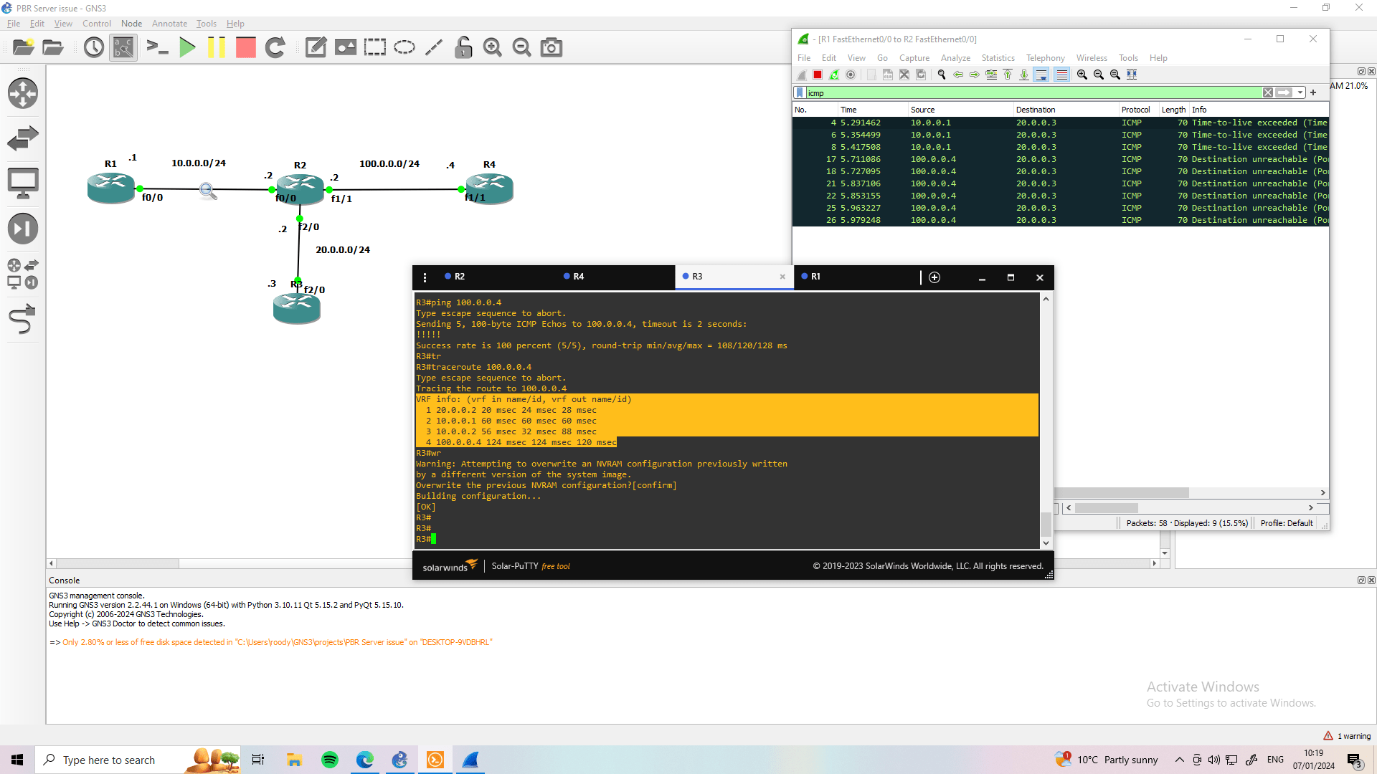Start all devices with the green play icon
This screenshot has height=774, width=1377.
(188, 47)
